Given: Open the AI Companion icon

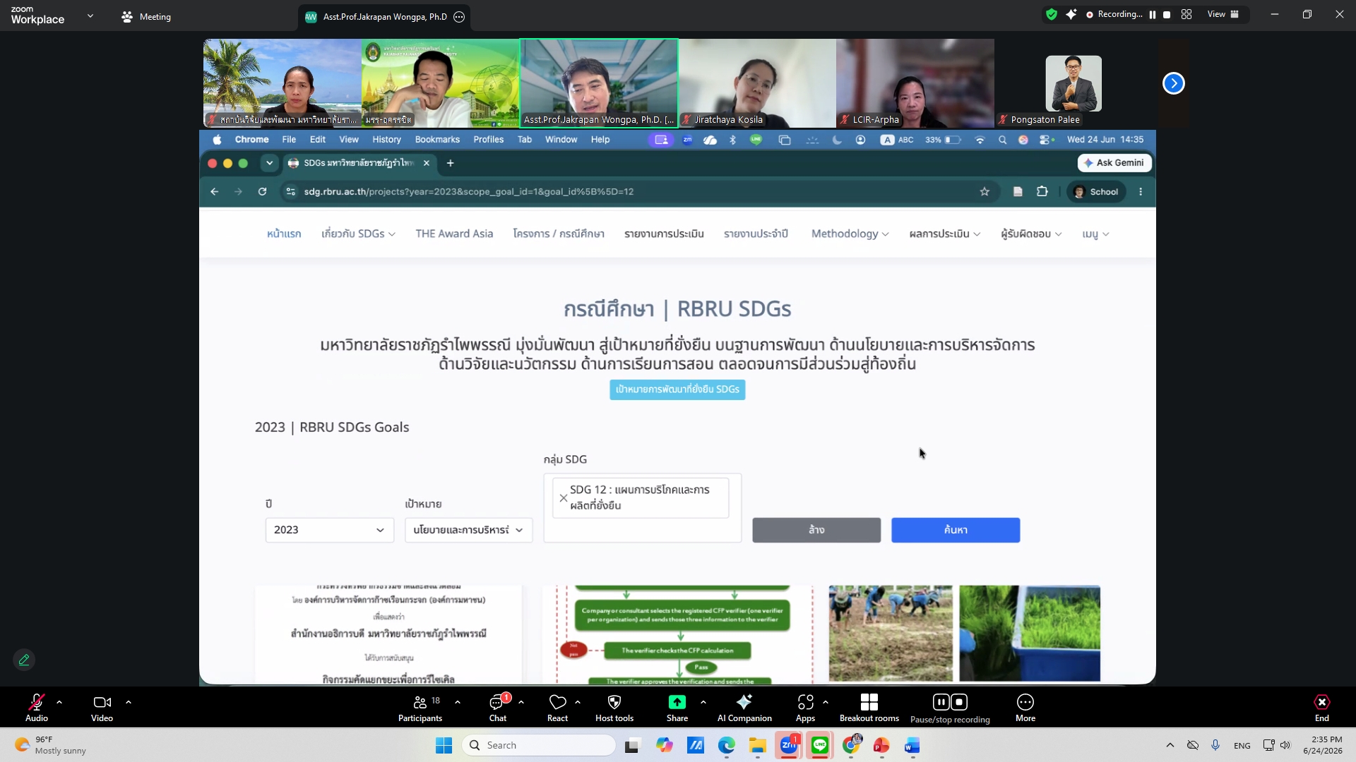Looking at the screenshot, I should 744,702.
